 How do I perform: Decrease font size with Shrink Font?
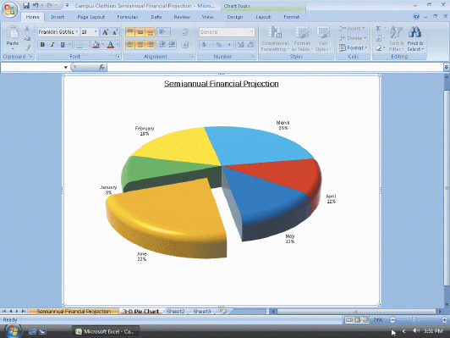pyautogui.click(x=115, y=32)
